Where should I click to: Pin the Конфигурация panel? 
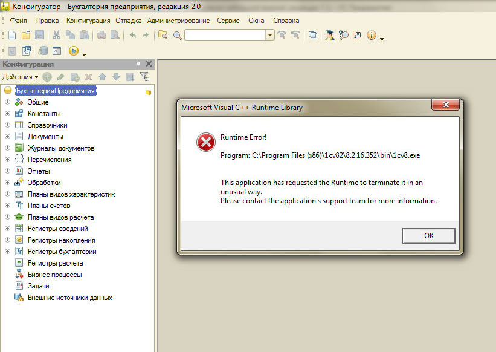[138, 64]
